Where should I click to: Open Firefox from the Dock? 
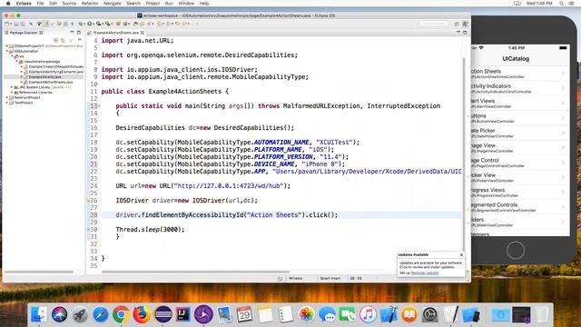pyautogui.click(x=142, y=314)
